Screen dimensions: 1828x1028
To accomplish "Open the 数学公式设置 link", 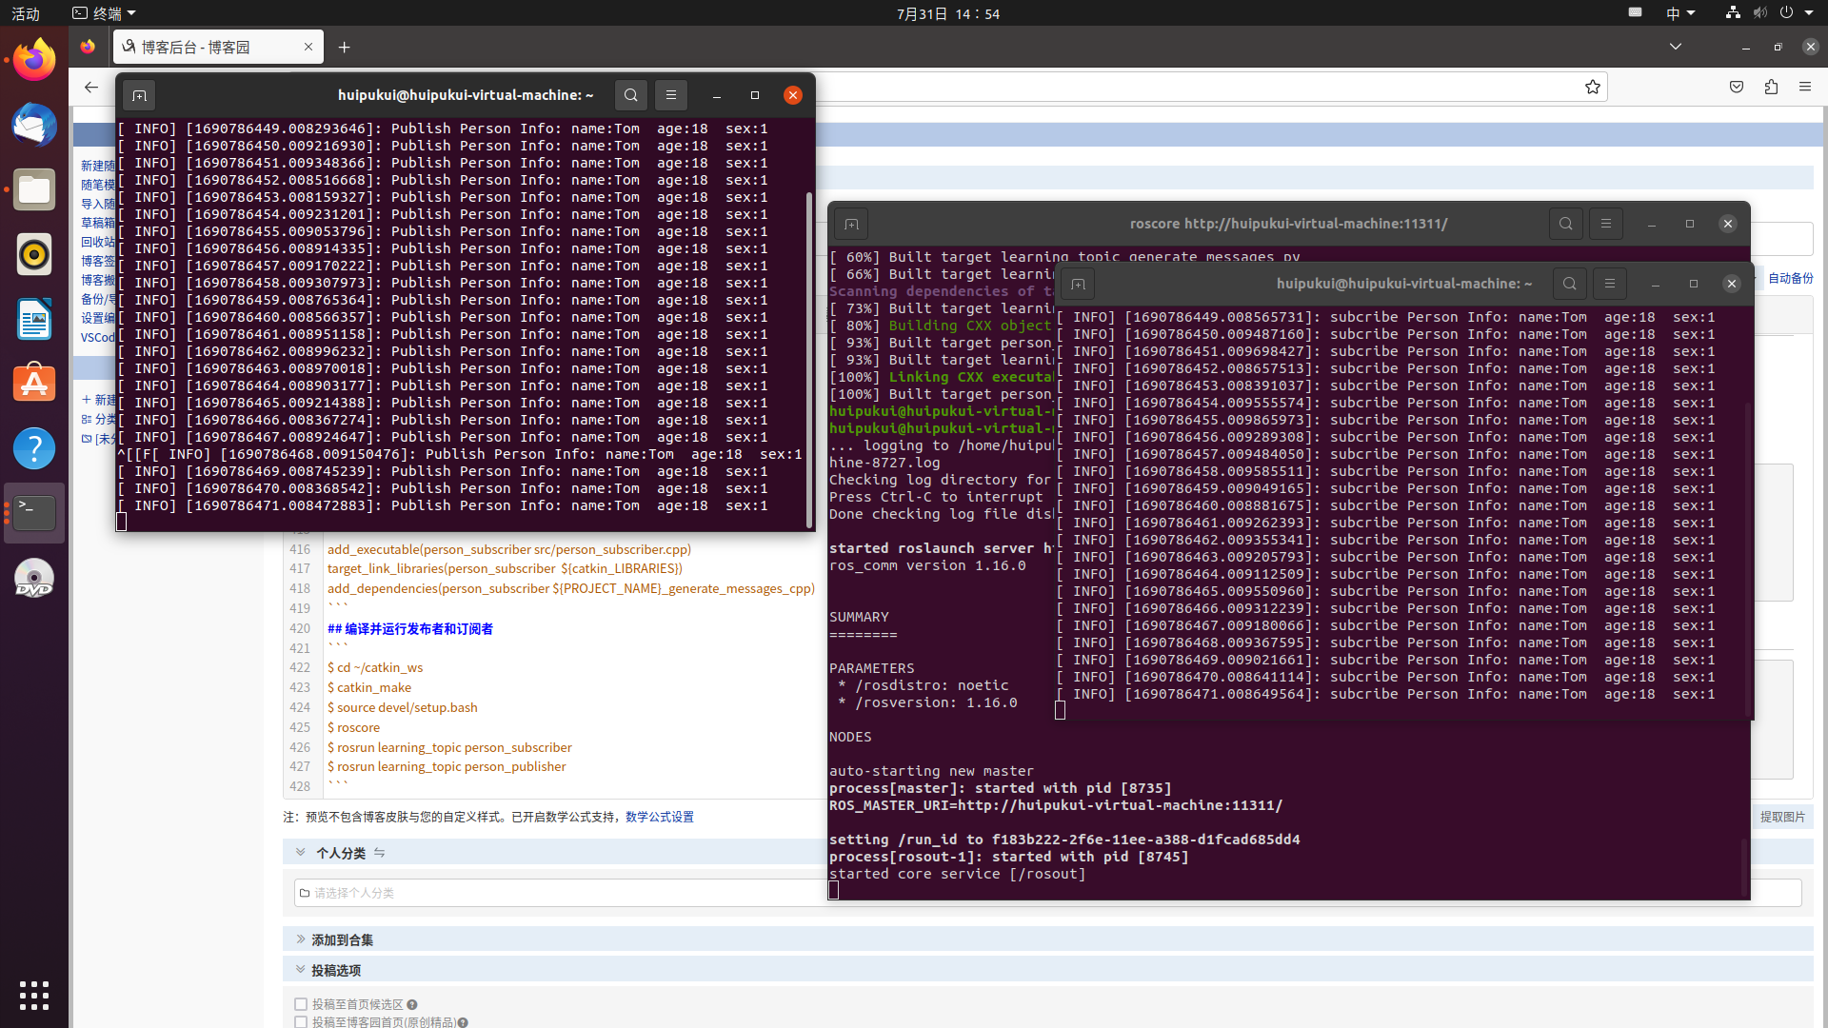I will point(659,817).
